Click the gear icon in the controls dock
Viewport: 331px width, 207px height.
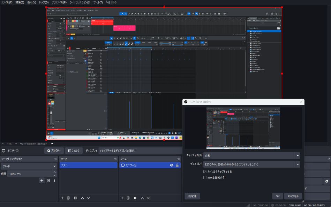pyautogui.click(x=327, y=181)
